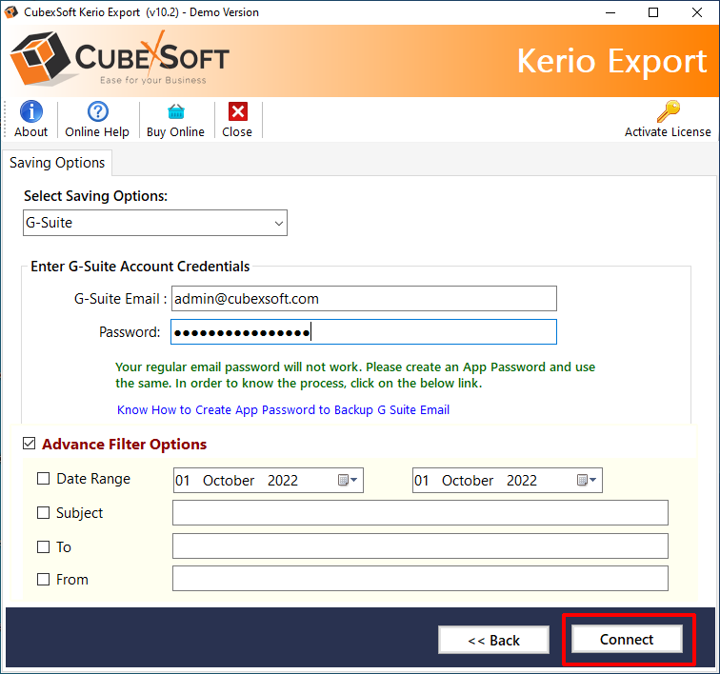720x674 pixels.
Task: Check the From filter checkbox
Action: pos(43,579)
